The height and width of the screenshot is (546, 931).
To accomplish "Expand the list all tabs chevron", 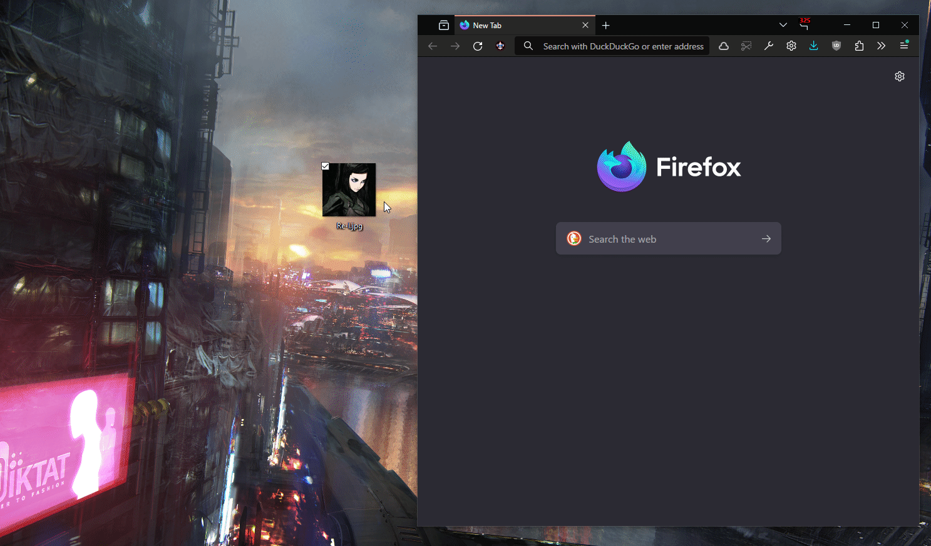I will [783, 25].
